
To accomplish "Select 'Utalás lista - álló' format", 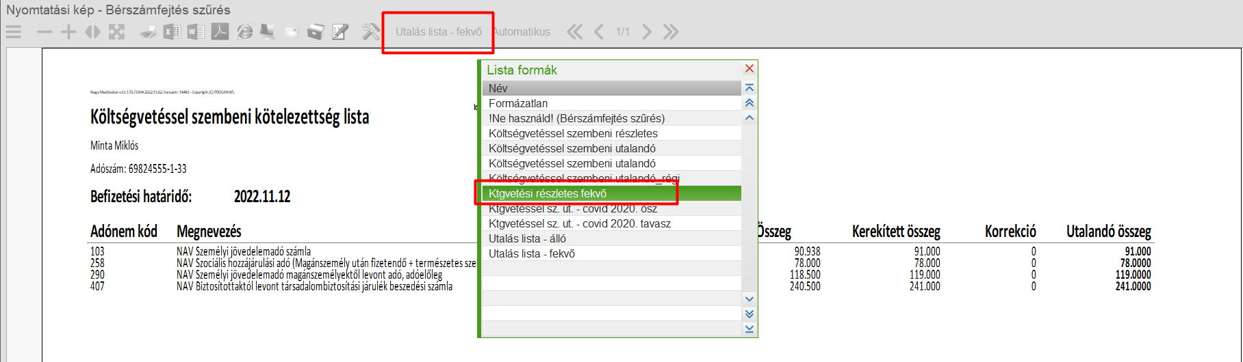I will click(x=611, y=238).
